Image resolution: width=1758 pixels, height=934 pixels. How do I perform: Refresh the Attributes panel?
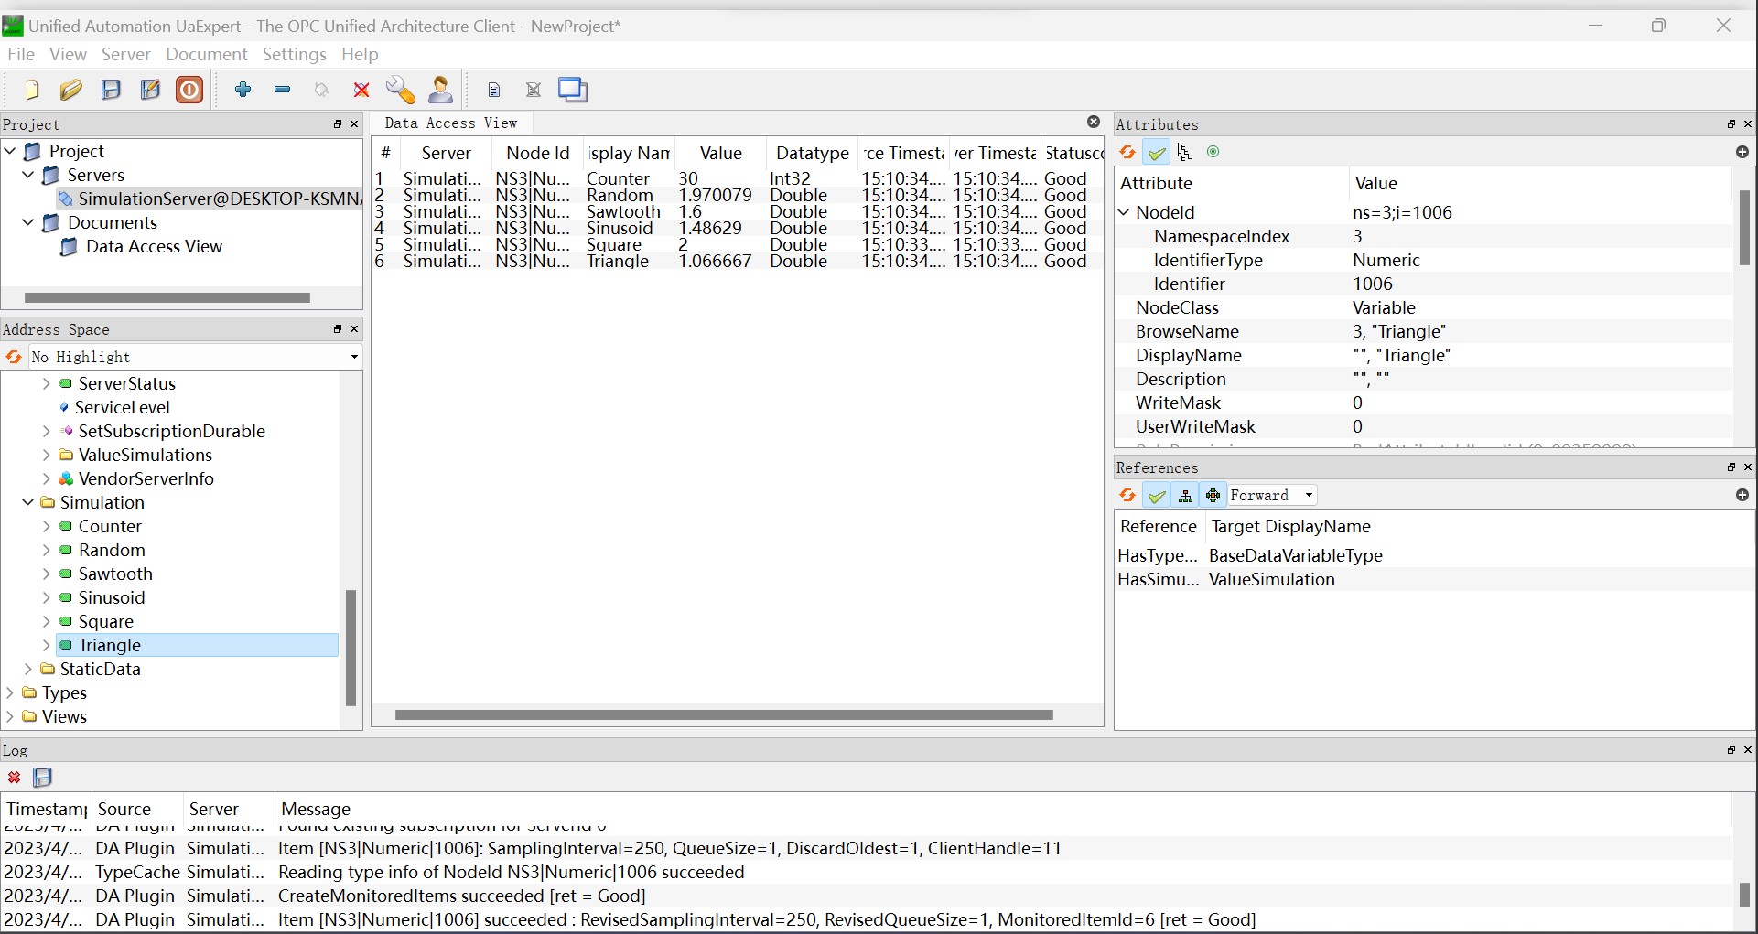pos(1127,152)
